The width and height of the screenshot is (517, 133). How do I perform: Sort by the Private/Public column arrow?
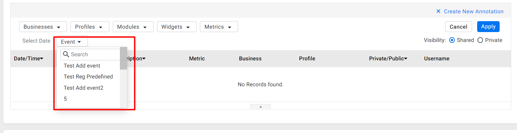point(406,59)
